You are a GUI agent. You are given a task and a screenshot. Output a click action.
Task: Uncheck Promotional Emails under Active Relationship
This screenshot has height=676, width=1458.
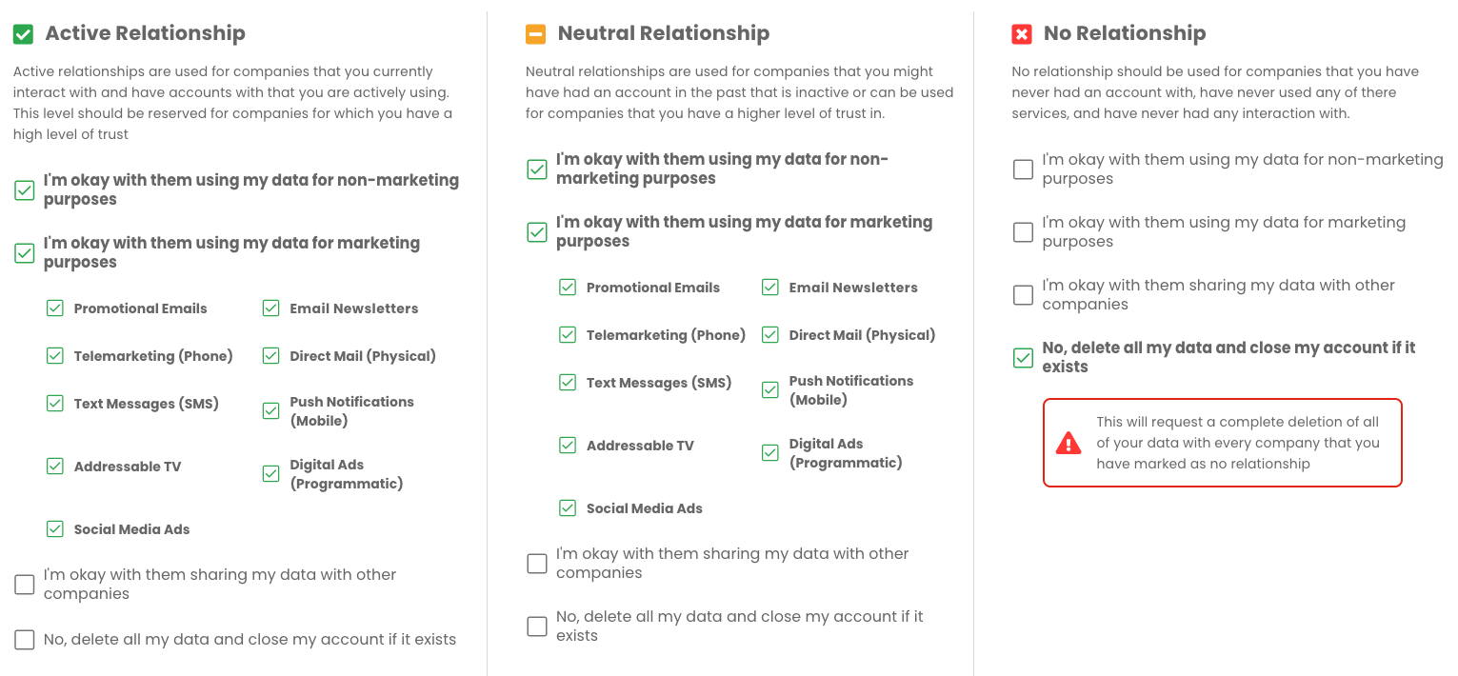pos(55,308)
